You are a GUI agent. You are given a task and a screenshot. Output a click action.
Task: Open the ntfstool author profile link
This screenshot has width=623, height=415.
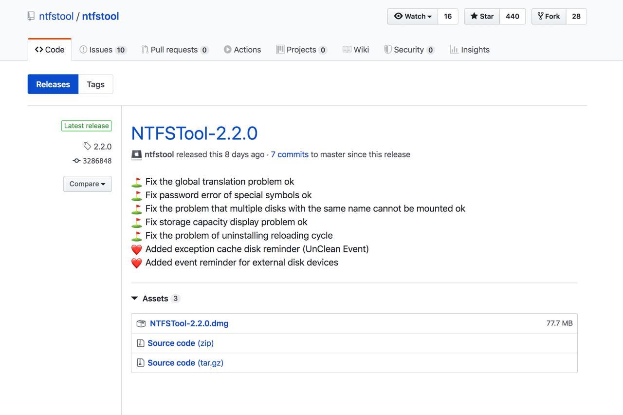point(159,154)
